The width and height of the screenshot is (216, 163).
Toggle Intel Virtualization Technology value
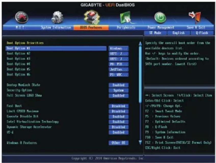(118, 122)
